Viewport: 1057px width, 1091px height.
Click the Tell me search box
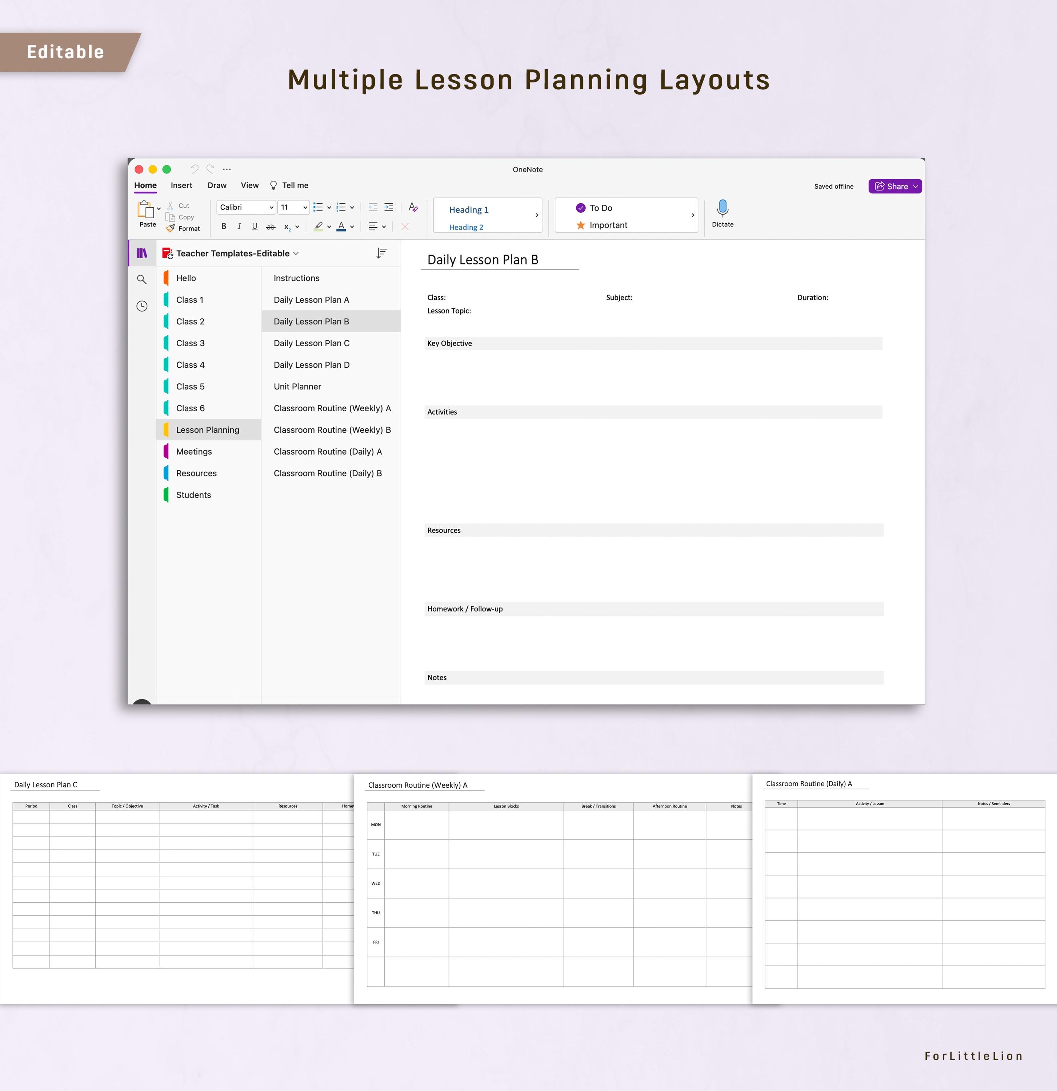click(x=289, y=185)
